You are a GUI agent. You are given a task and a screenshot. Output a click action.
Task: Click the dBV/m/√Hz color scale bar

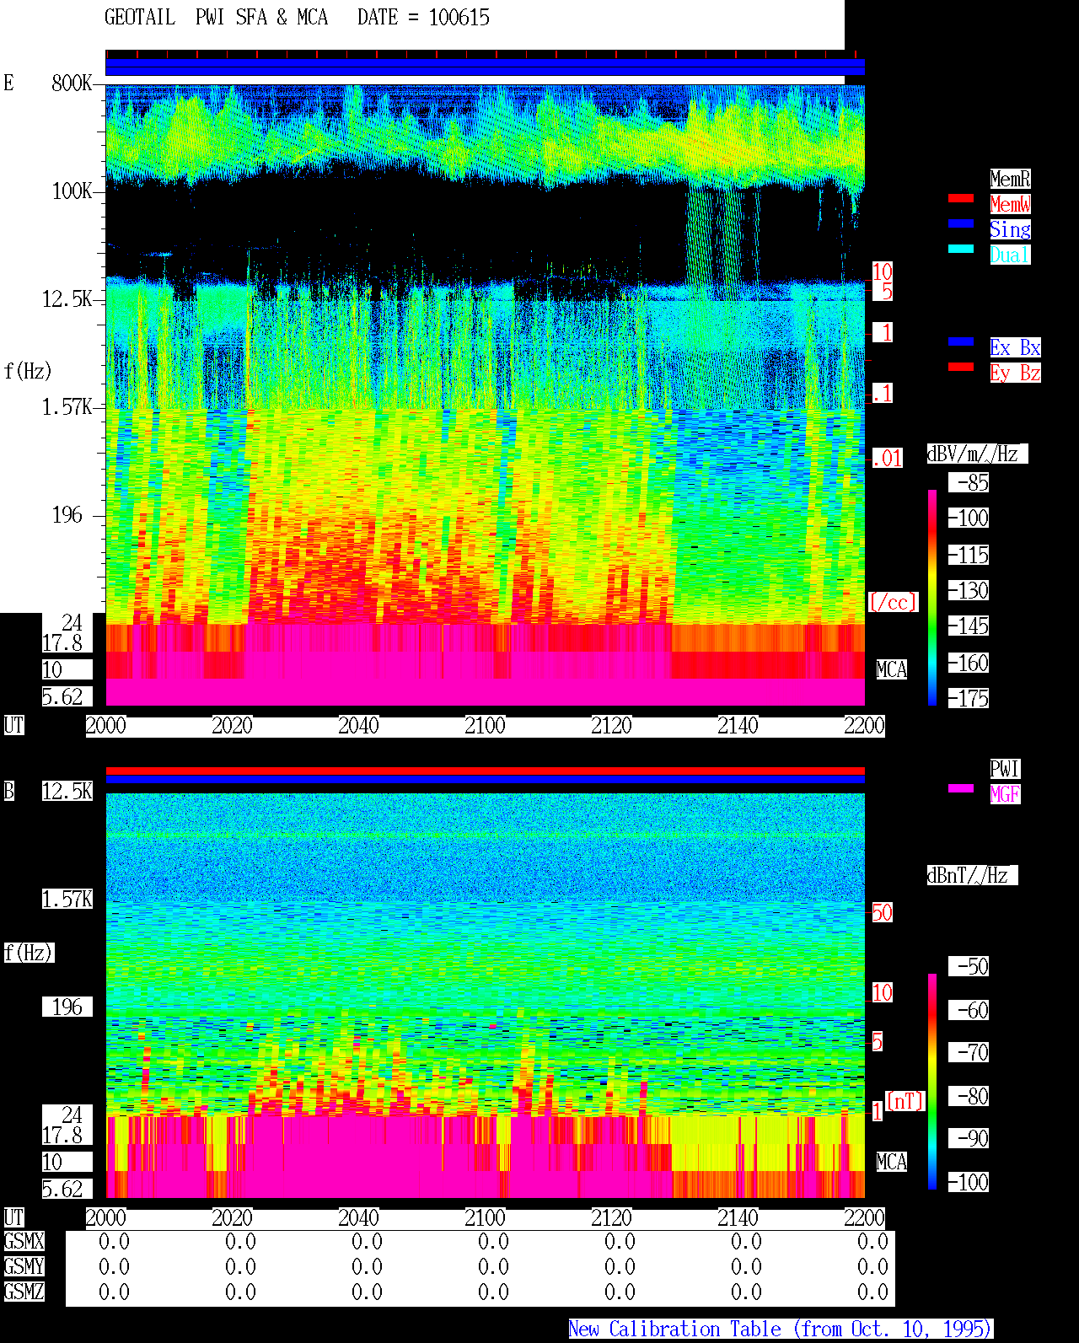click(x=932, y=597)
